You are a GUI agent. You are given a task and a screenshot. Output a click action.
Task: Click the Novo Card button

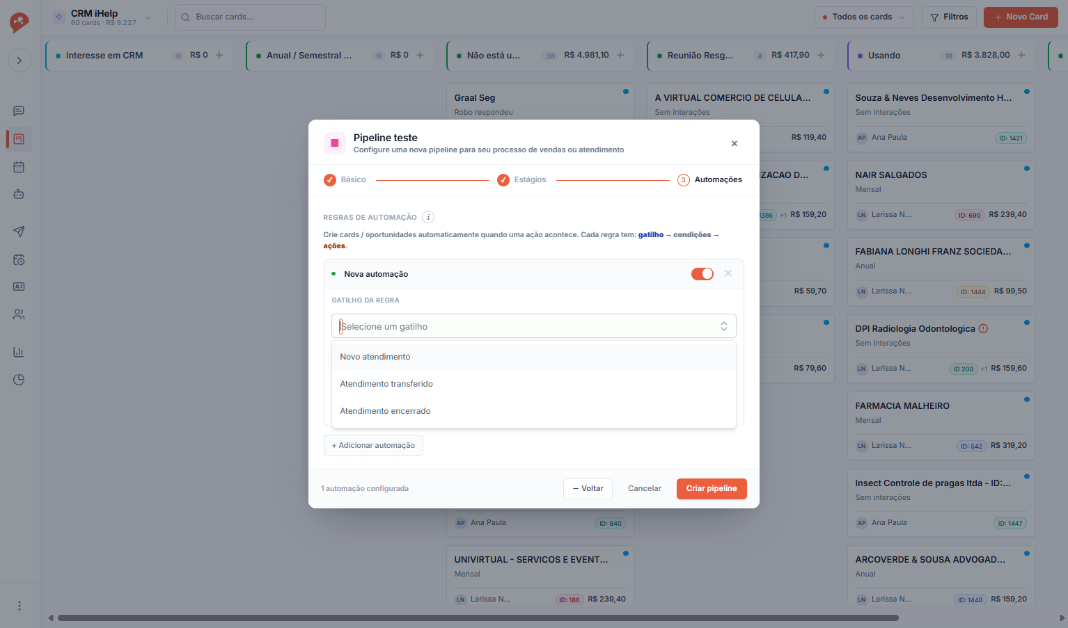tap(1021, 17)
